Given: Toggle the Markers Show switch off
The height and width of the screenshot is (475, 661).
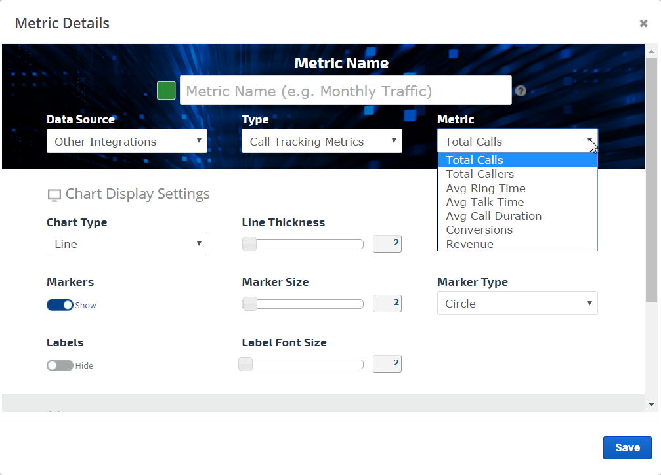Looking at the screenshot, I should tap(60, 304).
